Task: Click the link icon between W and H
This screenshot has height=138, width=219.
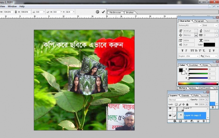Action: 16,12
